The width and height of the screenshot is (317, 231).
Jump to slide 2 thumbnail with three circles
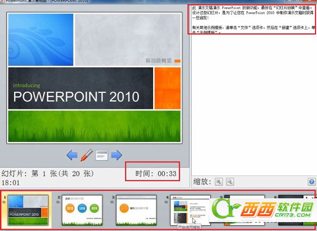82,210
